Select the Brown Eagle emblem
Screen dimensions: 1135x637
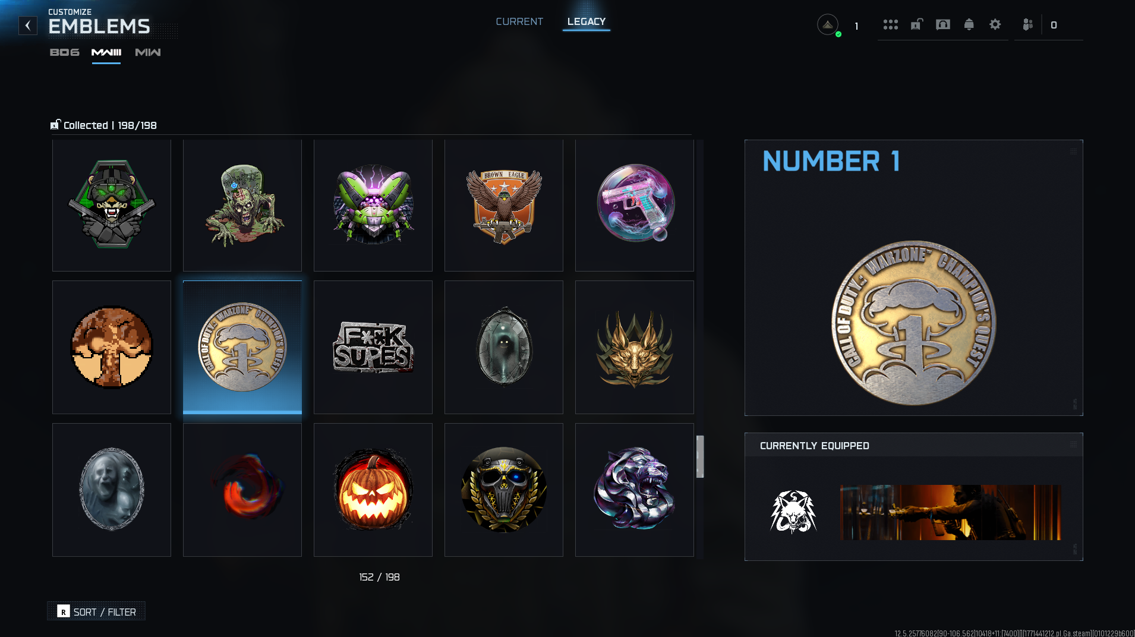pyautogui.click(x=504, y=206)
